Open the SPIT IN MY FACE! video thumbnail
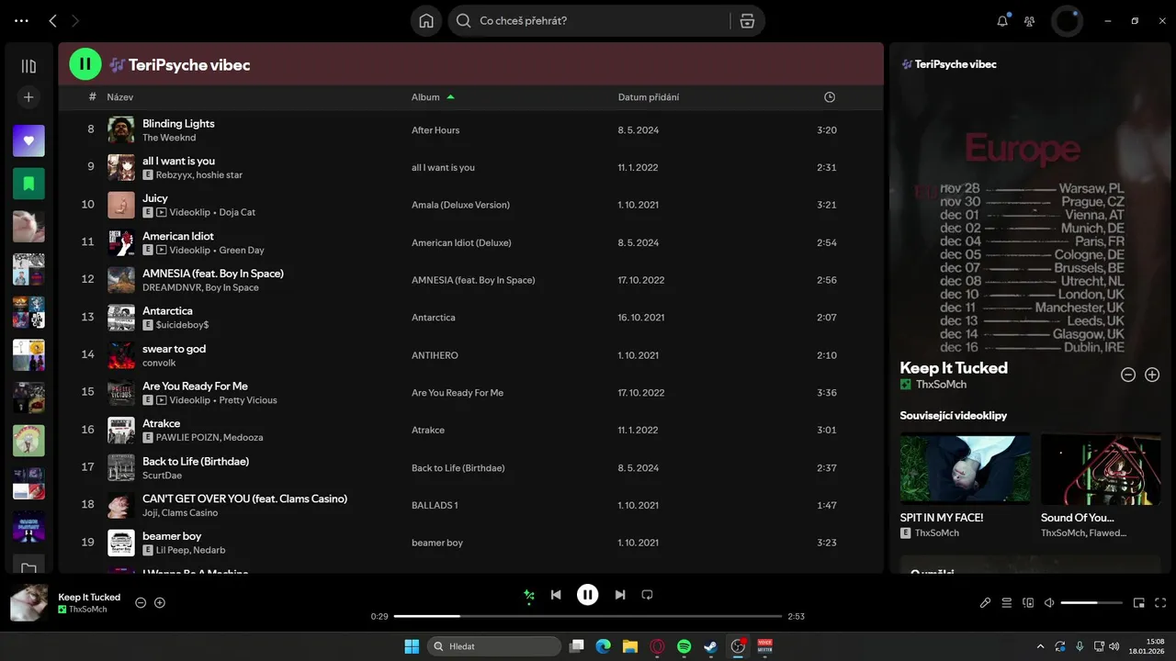This screenshot has width=1176, height=661. (965, 468)
